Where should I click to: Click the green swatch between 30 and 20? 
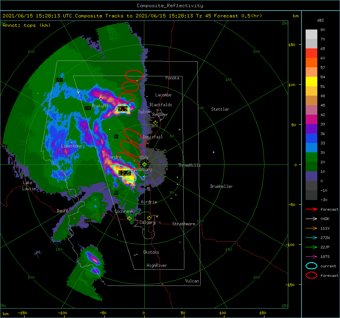(x=311, y=157)
